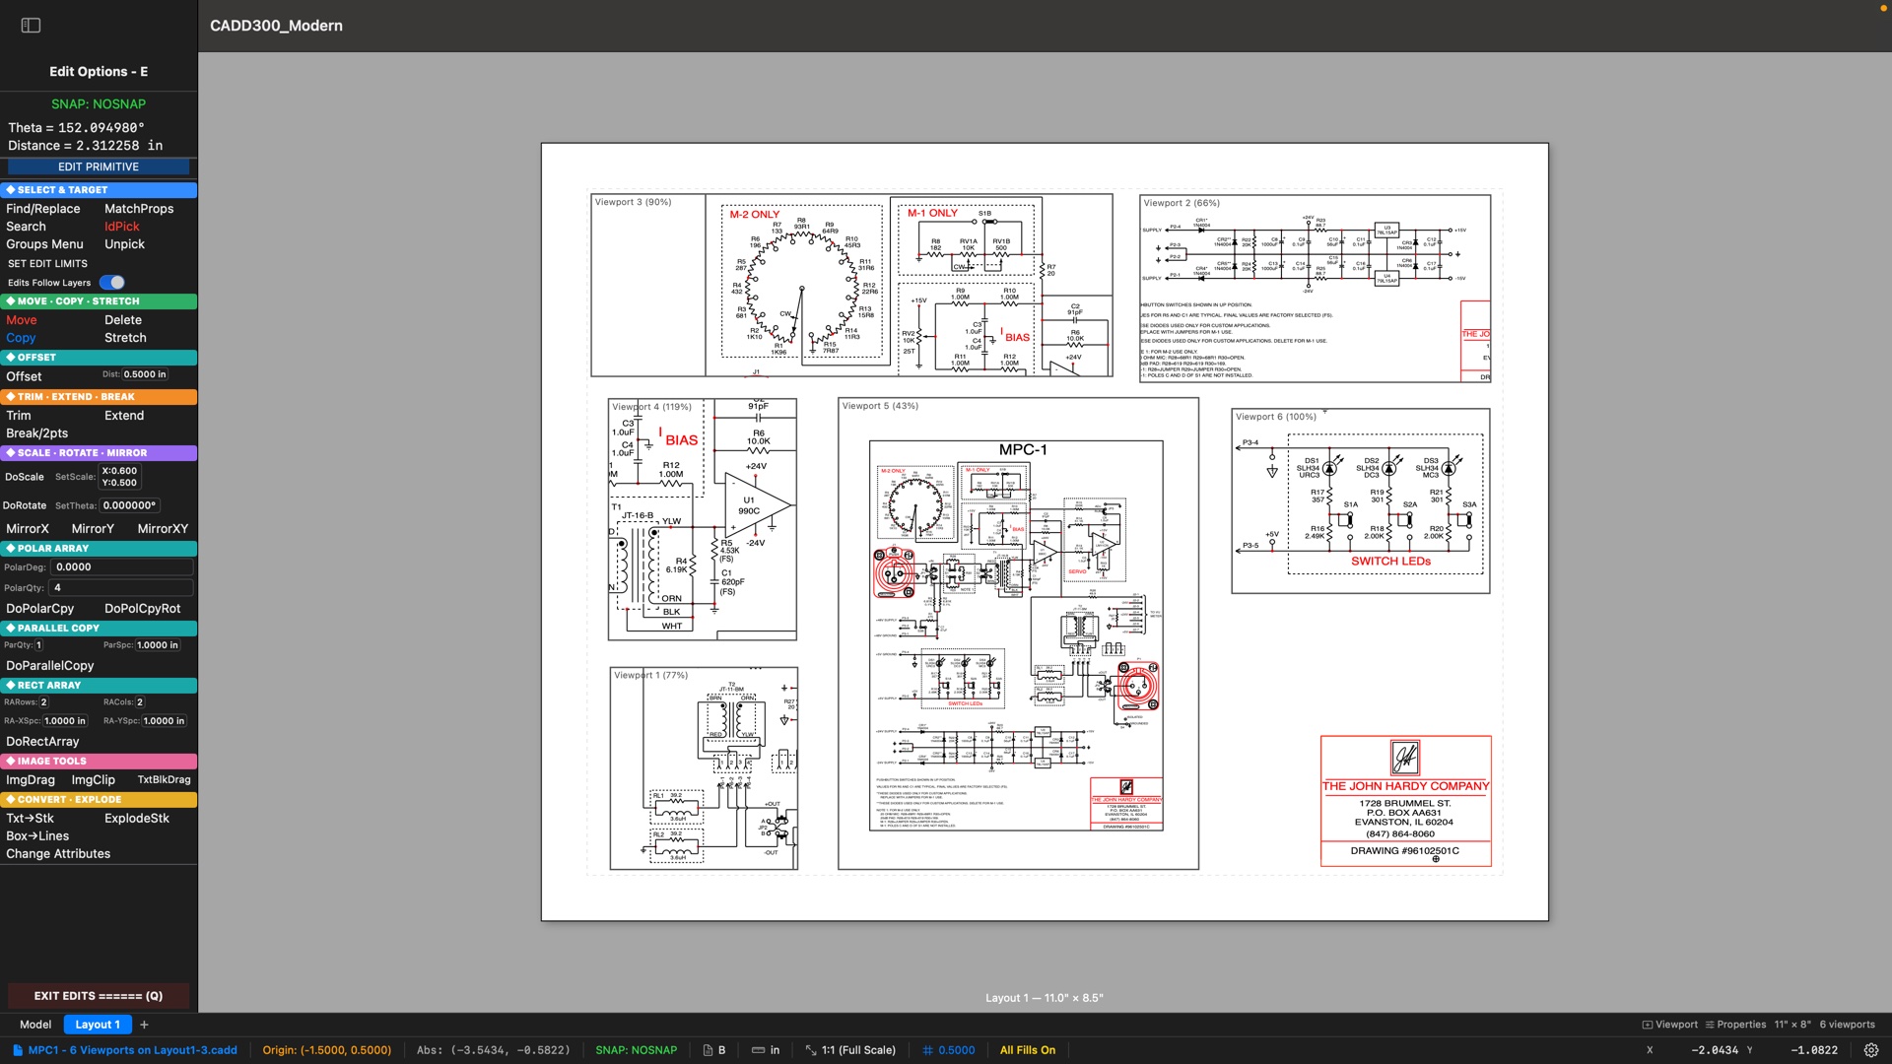The image size is (1892, 1064).
Task: Select the Move command
Action: 22,320
